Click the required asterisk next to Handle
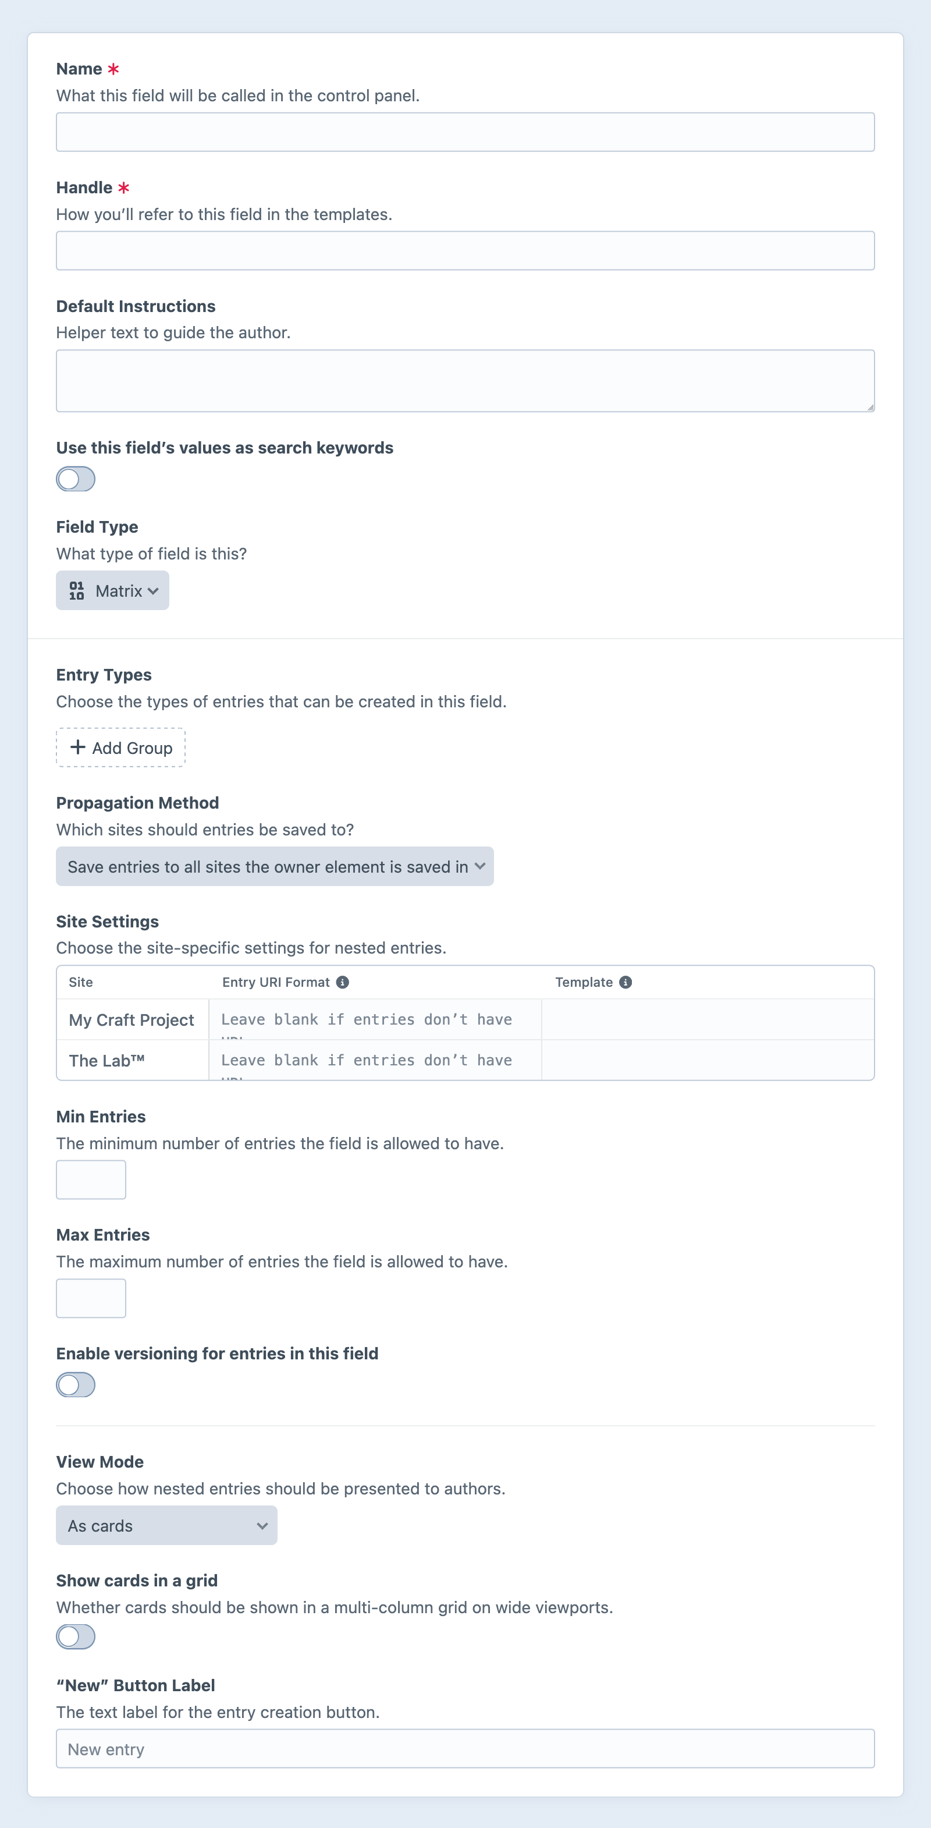 pyautogui.click(x=123, y=187)
